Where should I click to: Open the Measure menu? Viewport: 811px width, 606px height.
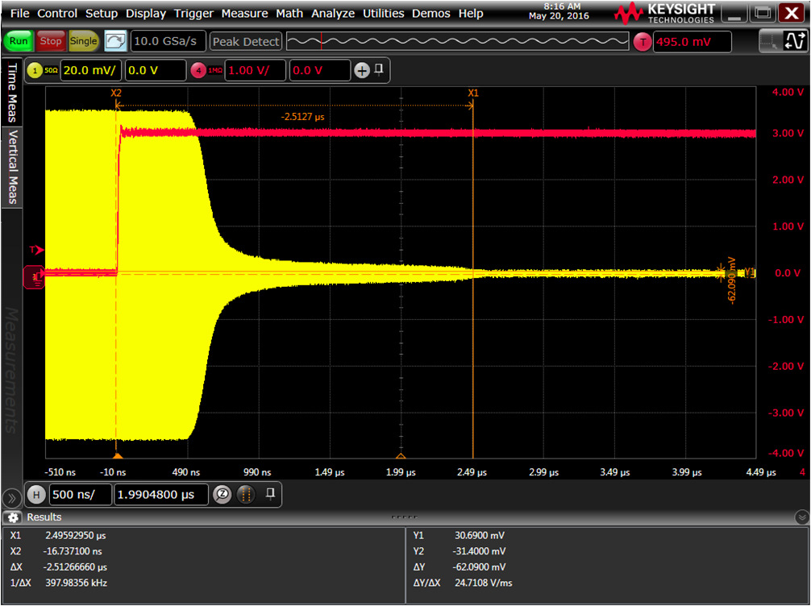(x=244, y=14)
